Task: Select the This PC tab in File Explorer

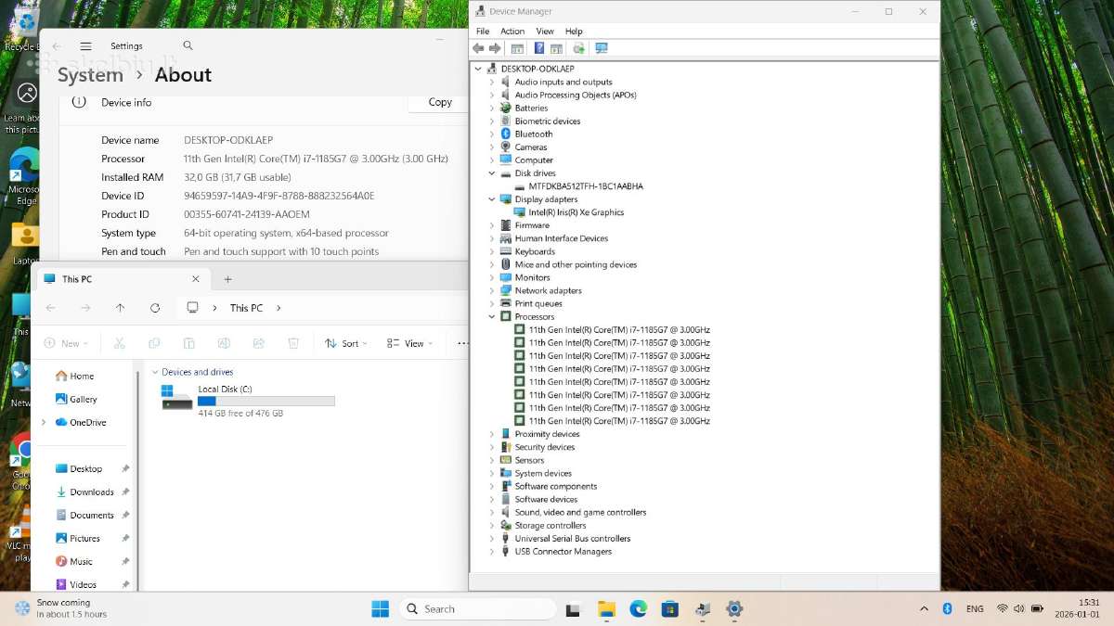Action: click(121, 279)
